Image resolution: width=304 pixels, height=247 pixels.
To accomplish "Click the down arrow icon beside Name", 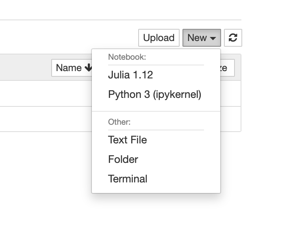I will (88, 68).
